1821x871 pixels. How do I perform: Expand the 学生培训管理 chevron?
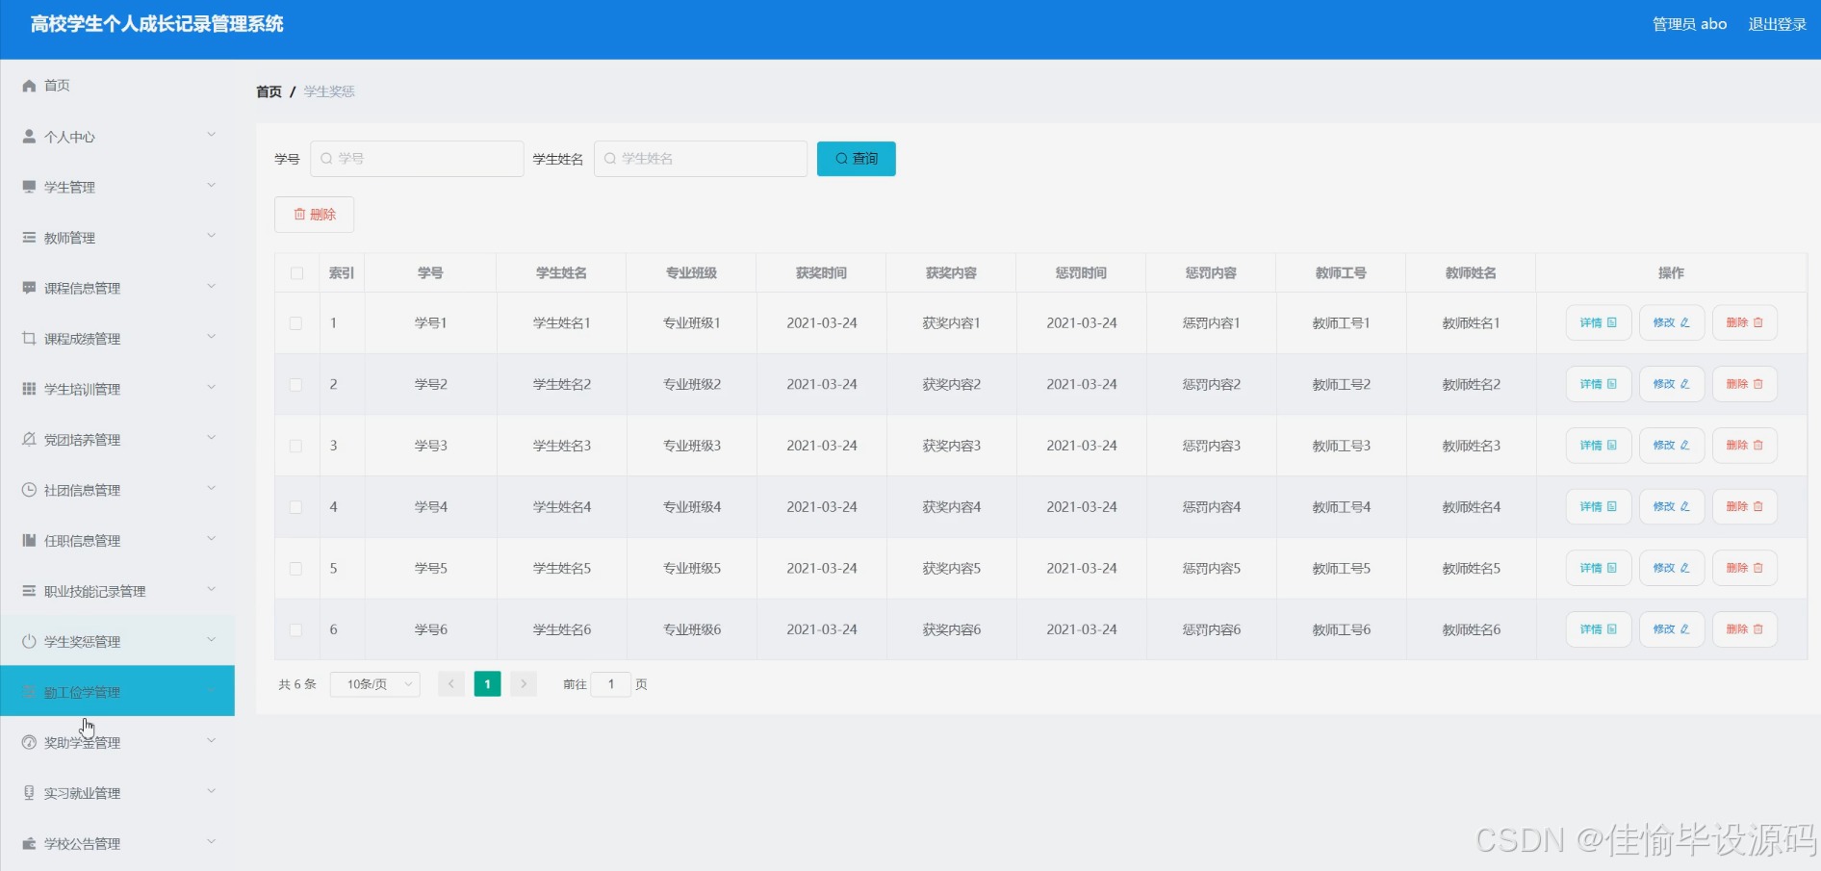point(212,387)
